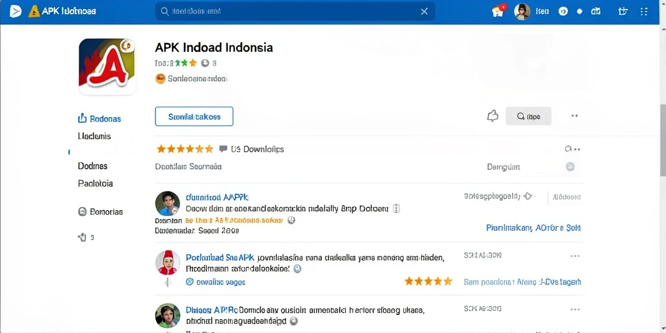Image resolution: width=666 pixels, height=333 pixels.
Task: Open the Podoinbad SneAPK review title
Action: (x=220, y=258)
